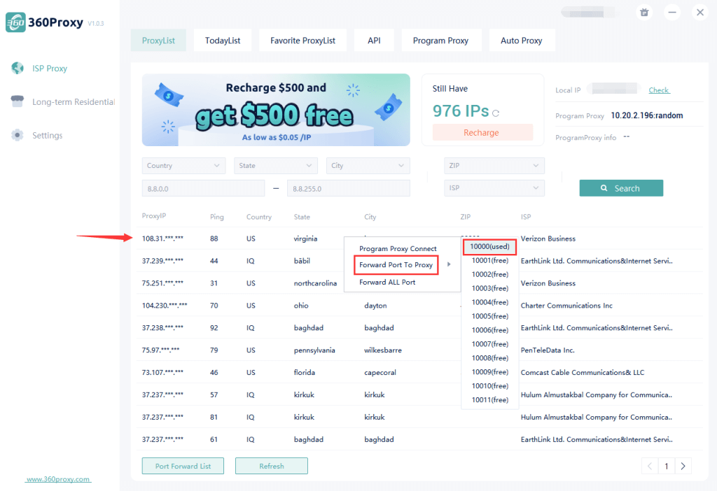
Task: Click the capecoral city cell
Action: (380, 372)
